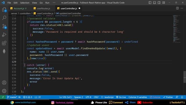Click the controllers breadcrumb
The height and width of the screenshot is (105, 186).
point(25,13)
